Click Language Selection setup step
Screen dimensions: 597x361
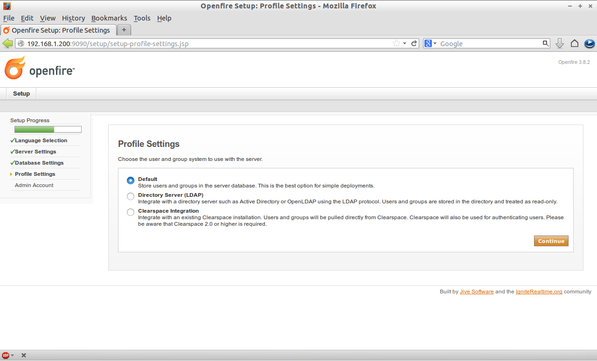coord(41,140)
